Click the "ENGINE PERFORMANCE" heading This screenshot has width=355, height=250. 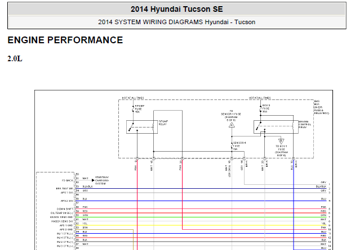[x=65, y=40]
